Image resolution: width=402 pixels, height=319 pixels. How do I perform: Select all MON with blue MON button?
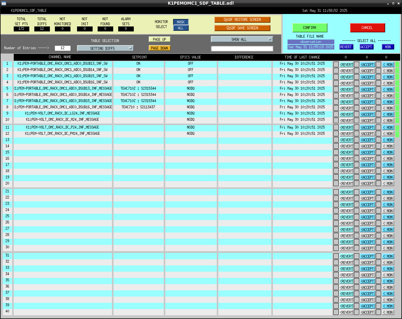click(388, 47)
